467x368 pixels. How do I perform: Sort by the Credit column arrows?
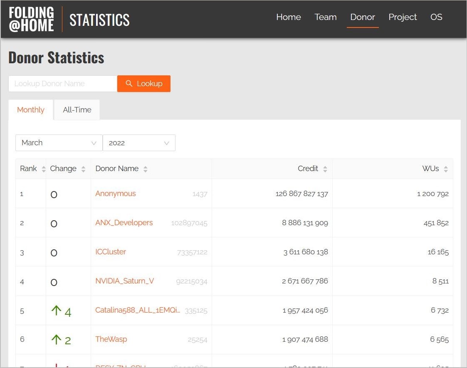(325, 169)
